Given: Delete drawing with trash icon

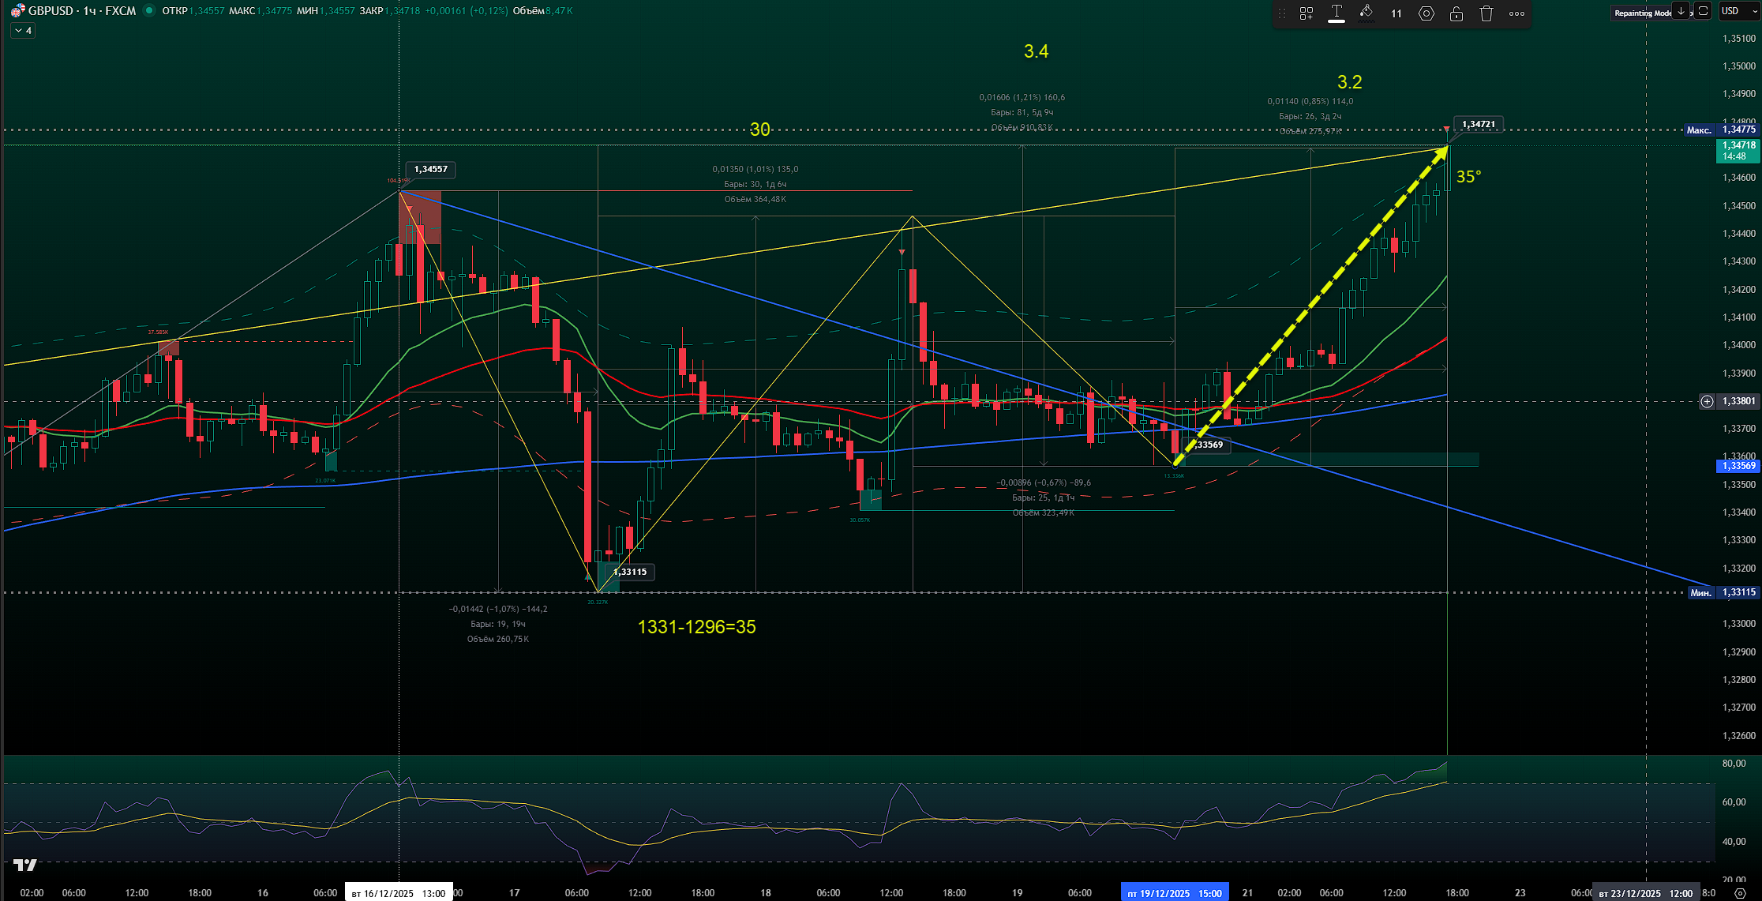Looking at the screenshot, I should pos(1486,13).
